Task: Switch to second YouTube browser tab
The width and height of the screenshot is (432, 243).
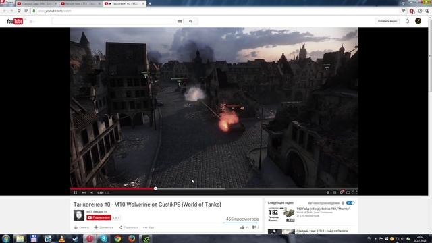Action: [x=81, y=3]
